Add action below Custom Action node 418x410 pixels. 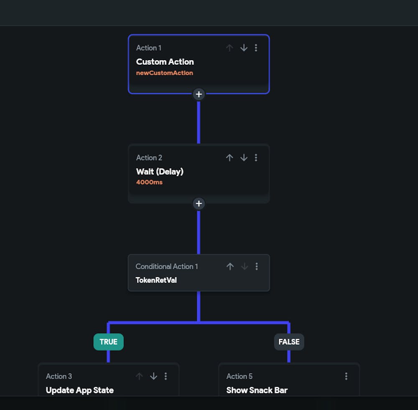(x=199, y=94)
